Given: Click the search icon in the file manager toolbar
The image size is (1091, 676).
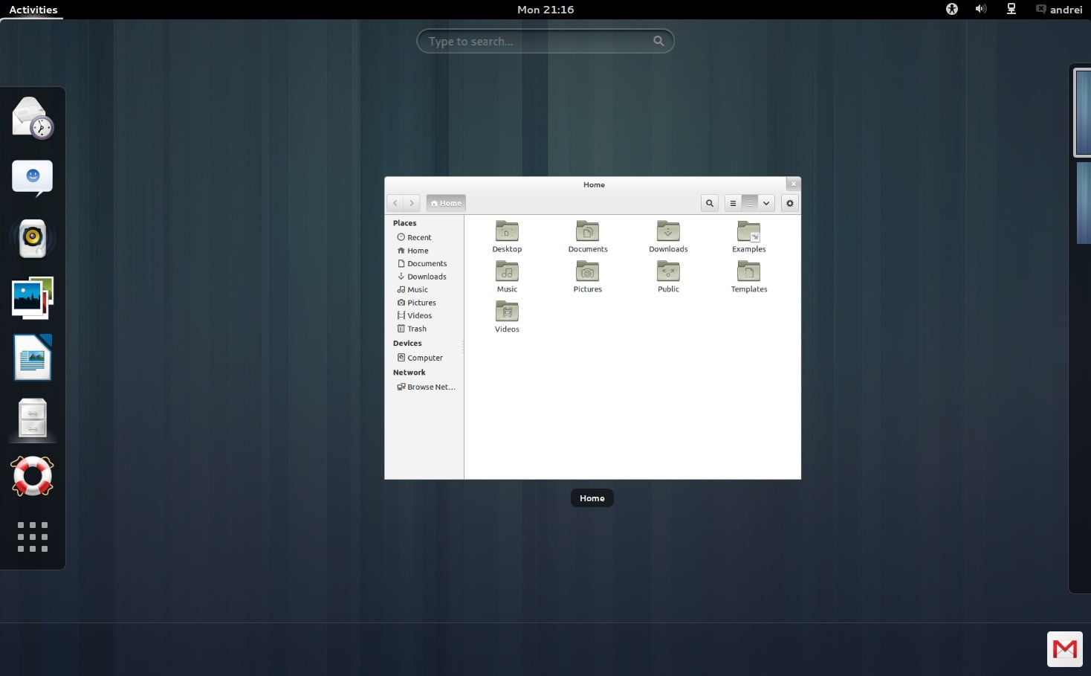Looking at the screenshot, I should 709,202.
